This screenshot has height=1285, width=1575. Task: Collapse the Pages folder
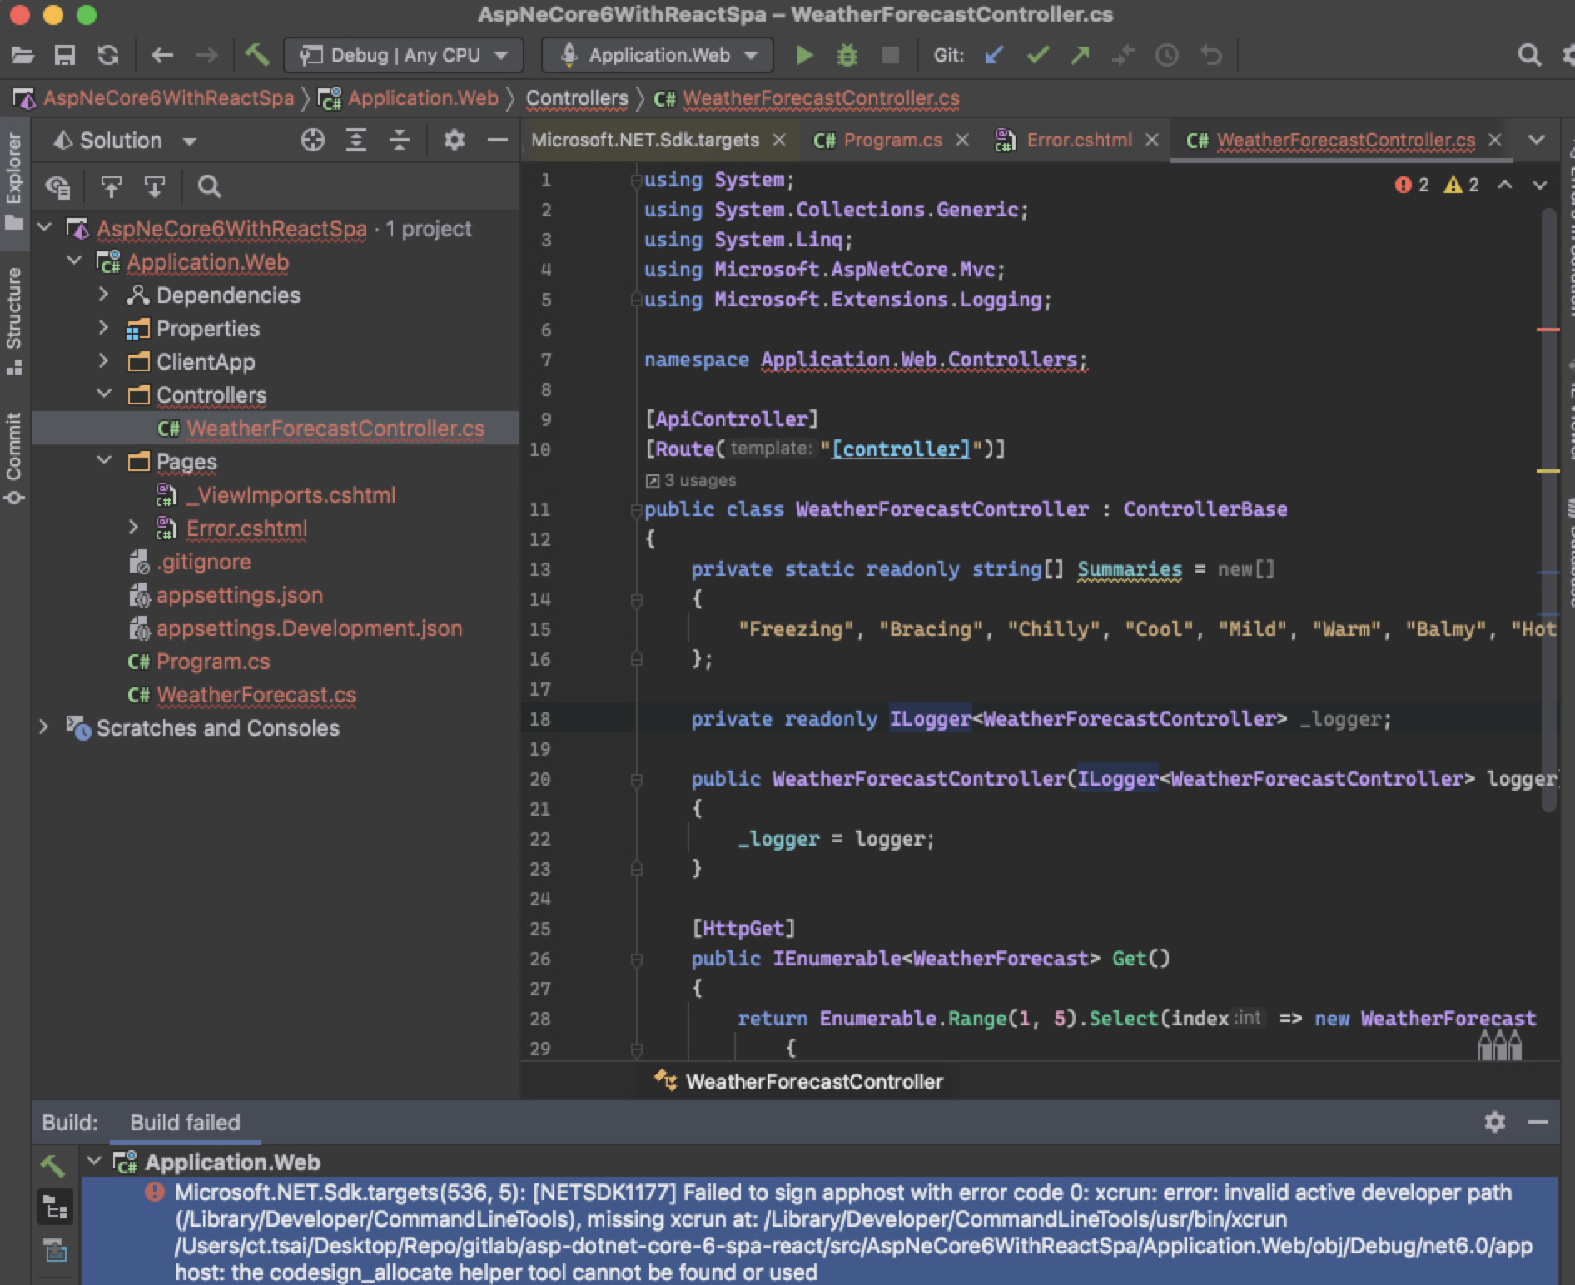103,461
